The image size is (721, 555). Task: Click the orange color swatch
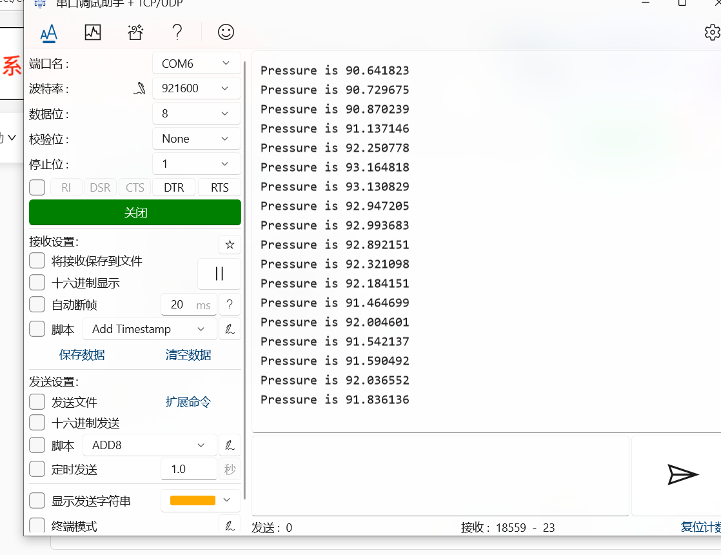pyautogui.click(x=192, y=501)
